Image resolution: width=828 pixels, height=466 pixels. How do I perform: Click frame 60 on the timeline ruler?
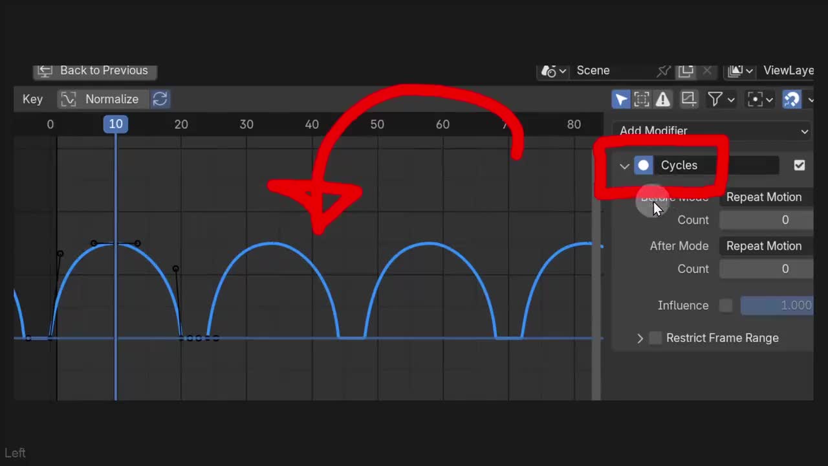(x=442, y=124)
